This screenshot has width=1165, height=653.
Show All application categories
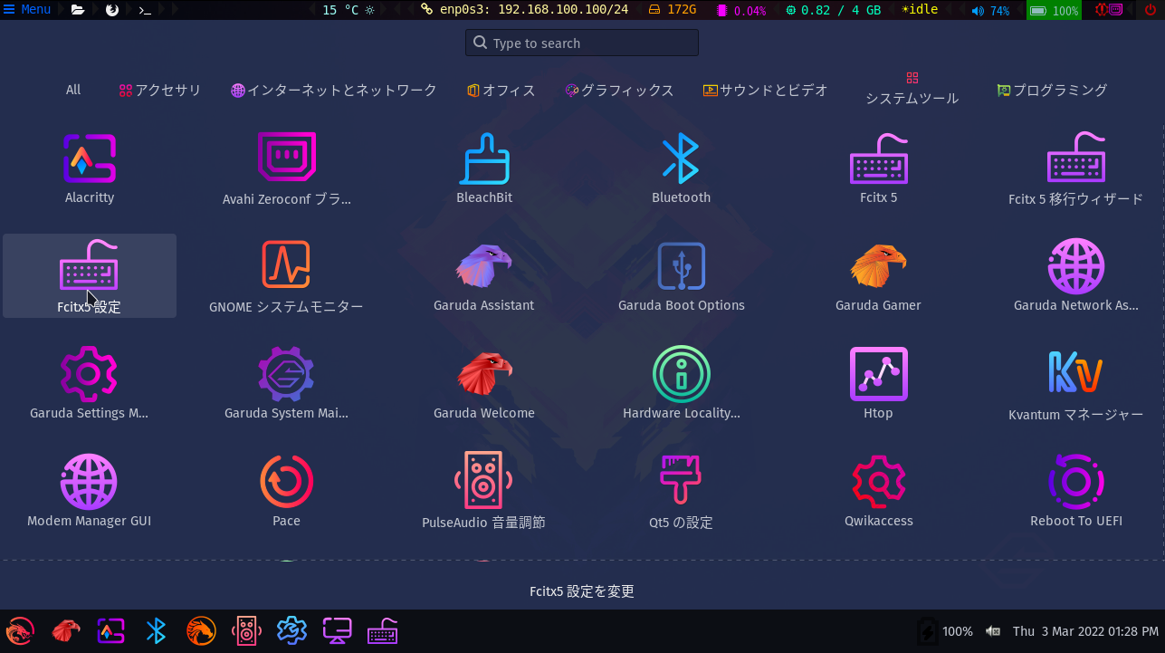(73, 90)
